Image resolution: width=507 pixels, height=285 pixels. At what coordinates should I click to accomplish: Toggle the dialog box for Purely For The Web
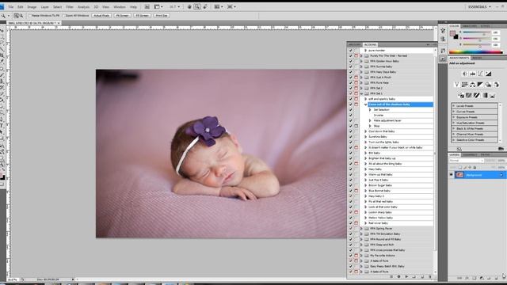(x=356, y=55)
